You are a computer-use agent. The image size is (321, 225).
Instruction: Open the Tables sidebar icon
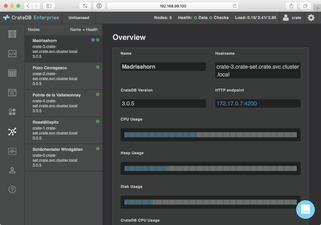[x=12, y=73]
